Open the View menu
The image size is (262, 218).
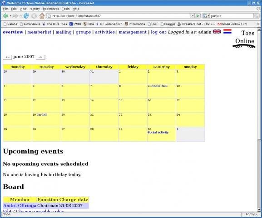click(23, 9)
